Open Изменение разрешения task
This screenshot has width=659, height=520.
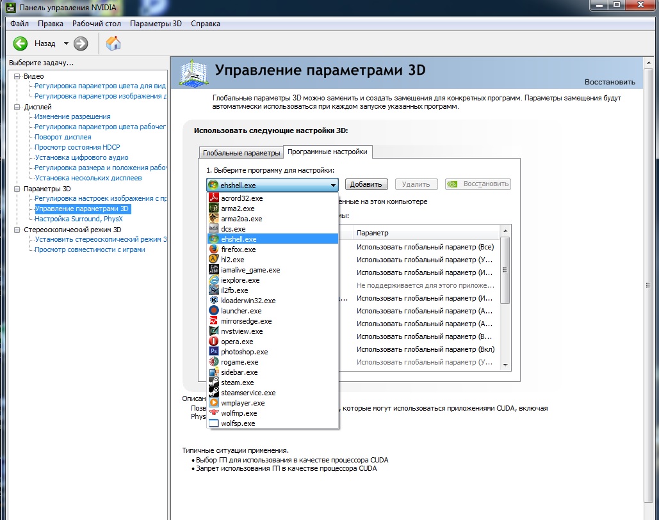pos(72,116)
